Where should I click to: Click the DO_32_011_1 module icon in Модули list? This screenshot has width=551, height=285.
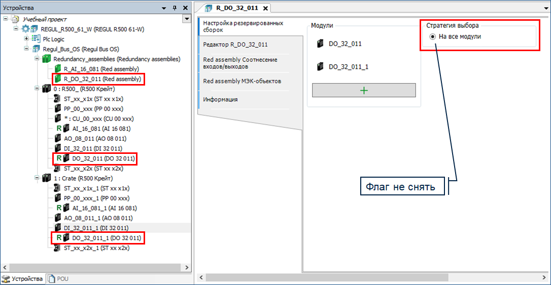coord(320,67)
